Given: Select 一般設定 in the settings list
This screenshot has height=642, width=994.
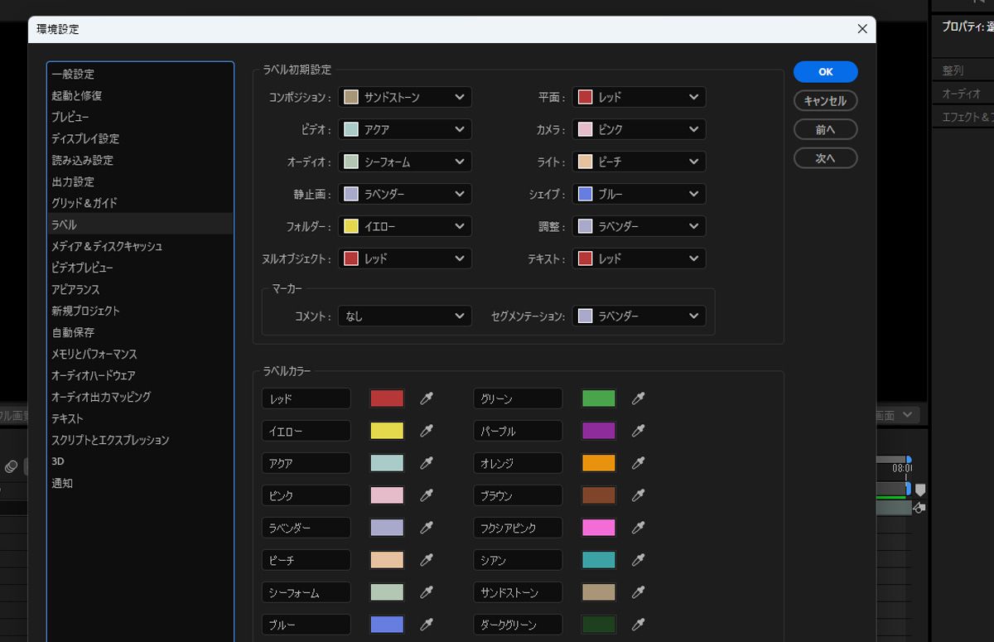Looking at the screenshot, I should coord(140,74).
